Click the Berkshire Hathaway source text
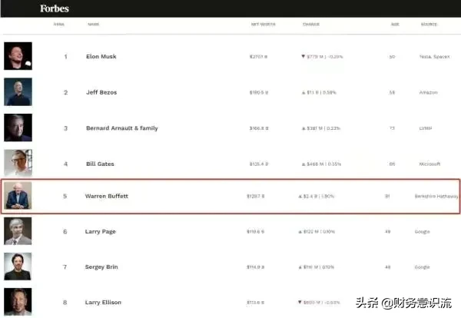 (x=436, y=196)
